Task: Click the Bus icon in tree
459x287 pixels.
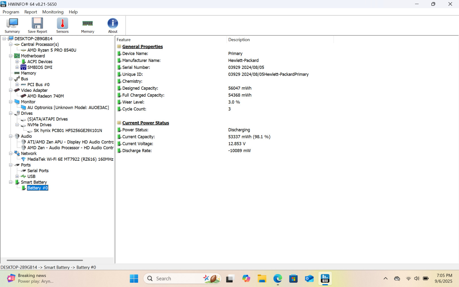Action: 17,79
